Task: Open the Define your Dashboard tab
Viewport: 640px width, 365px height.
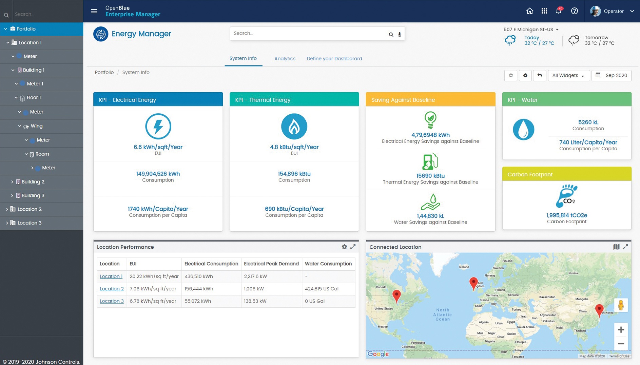Action: [334, 58]
